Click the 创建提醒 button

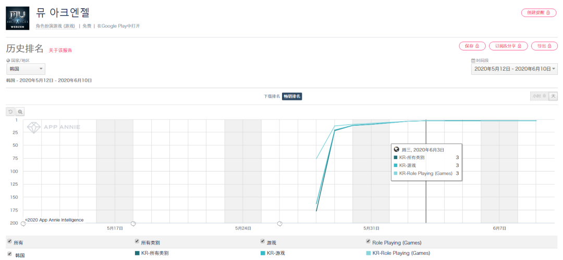coord(539,12)
